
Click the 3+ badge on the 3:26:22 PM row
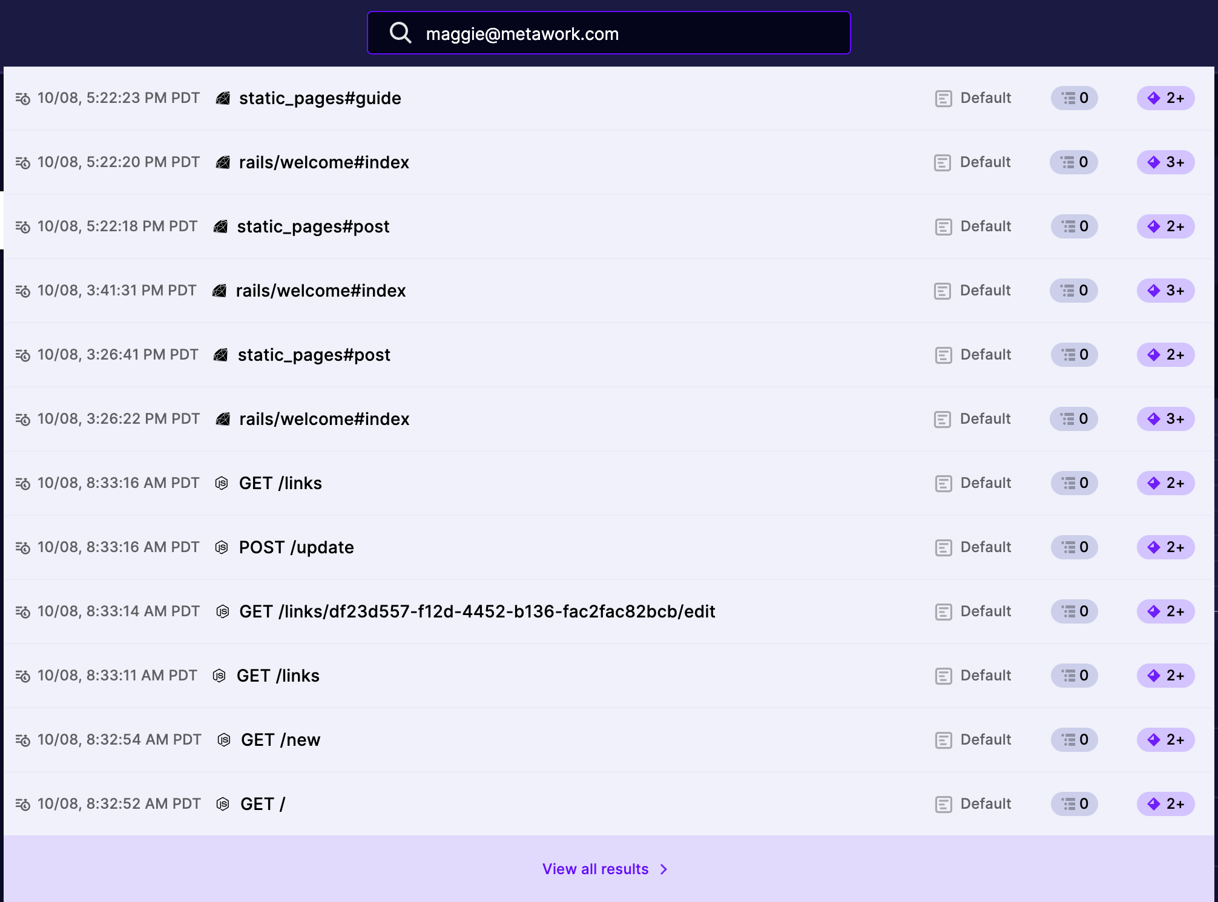point(1165,419)
